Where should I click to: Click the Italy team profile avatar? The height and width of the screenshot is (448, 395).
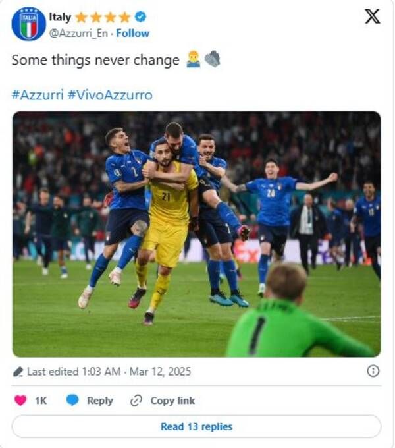coord(28,24)
